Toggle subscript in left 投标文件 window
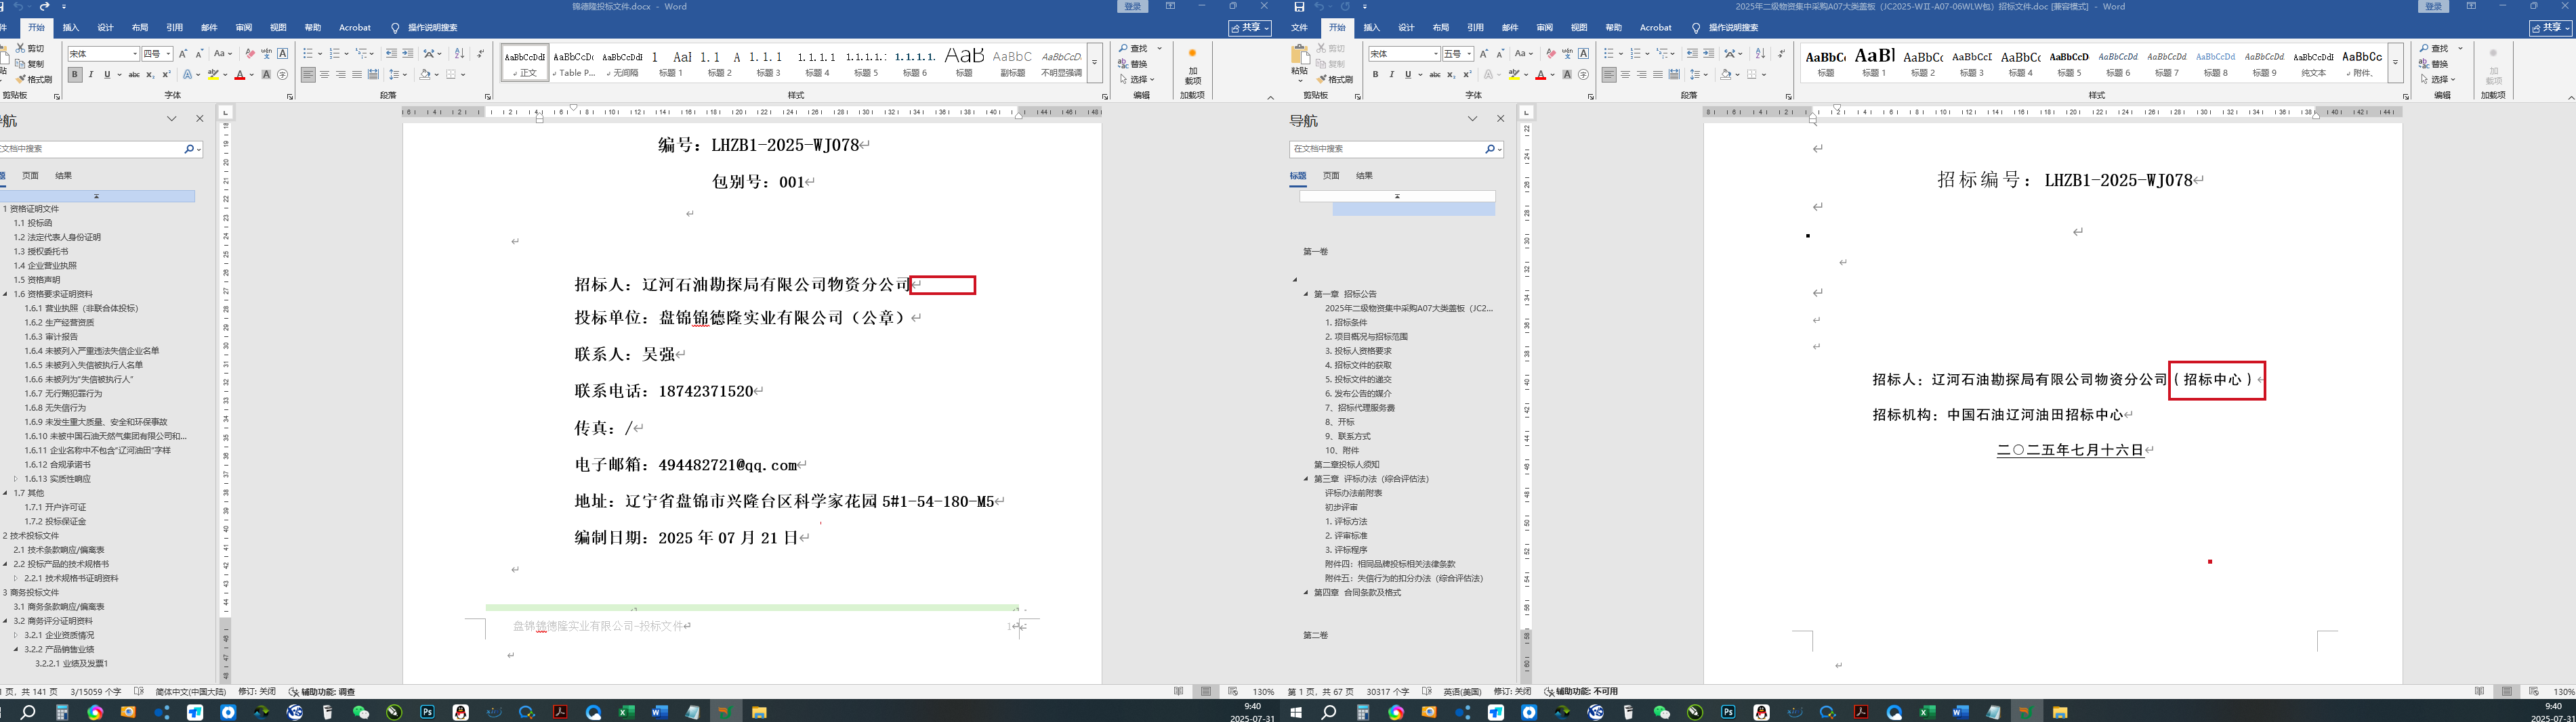Viewport: 2576px width, 722px height. 150,75
